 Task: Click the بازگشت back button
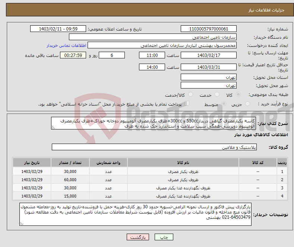pyautogui.click(x=138, y=237)
